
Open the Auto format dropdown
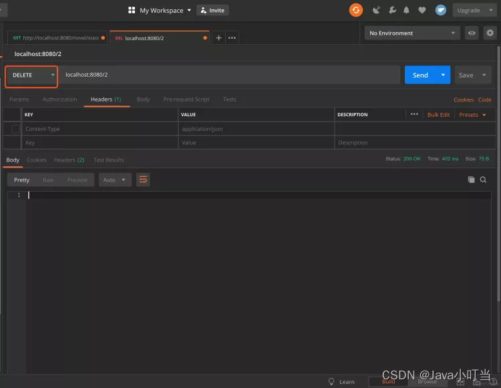(114, 180)
